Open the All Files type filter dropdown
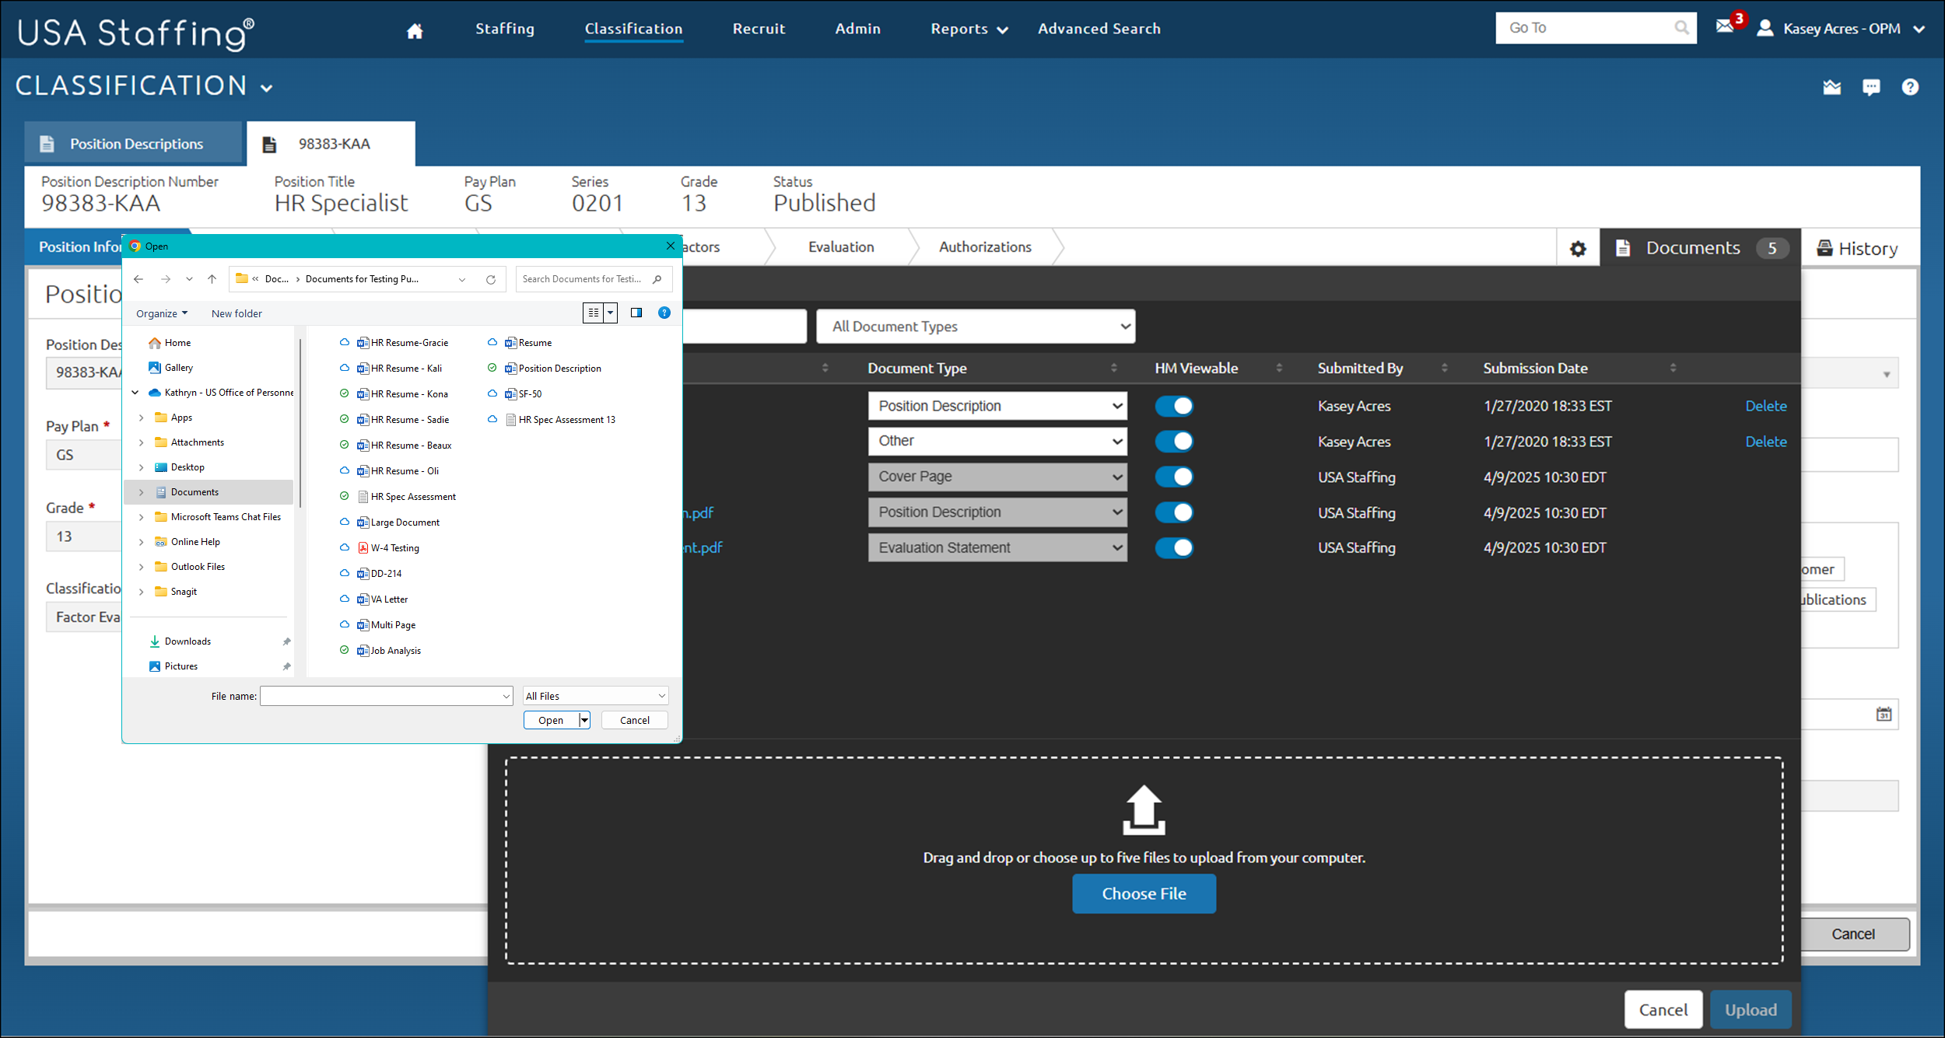Screen dimensions: 1945x1038 click(x=596, y=696)
